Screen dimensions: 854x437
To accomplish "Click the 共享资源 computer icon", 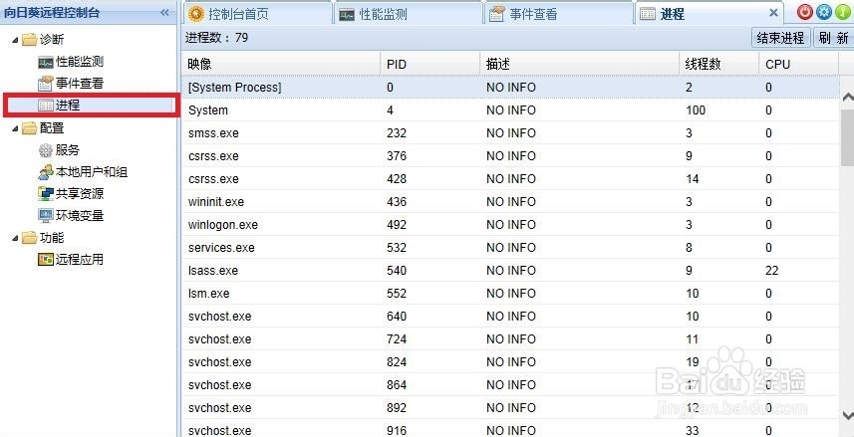I will tap(46, 194).
